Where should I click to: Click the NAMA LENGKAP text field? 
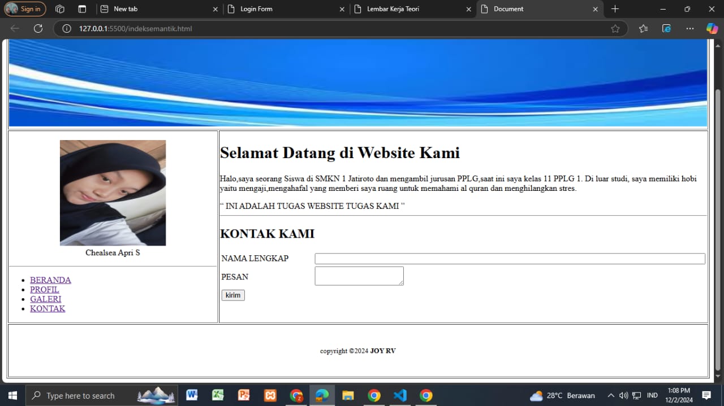point(509,259)
